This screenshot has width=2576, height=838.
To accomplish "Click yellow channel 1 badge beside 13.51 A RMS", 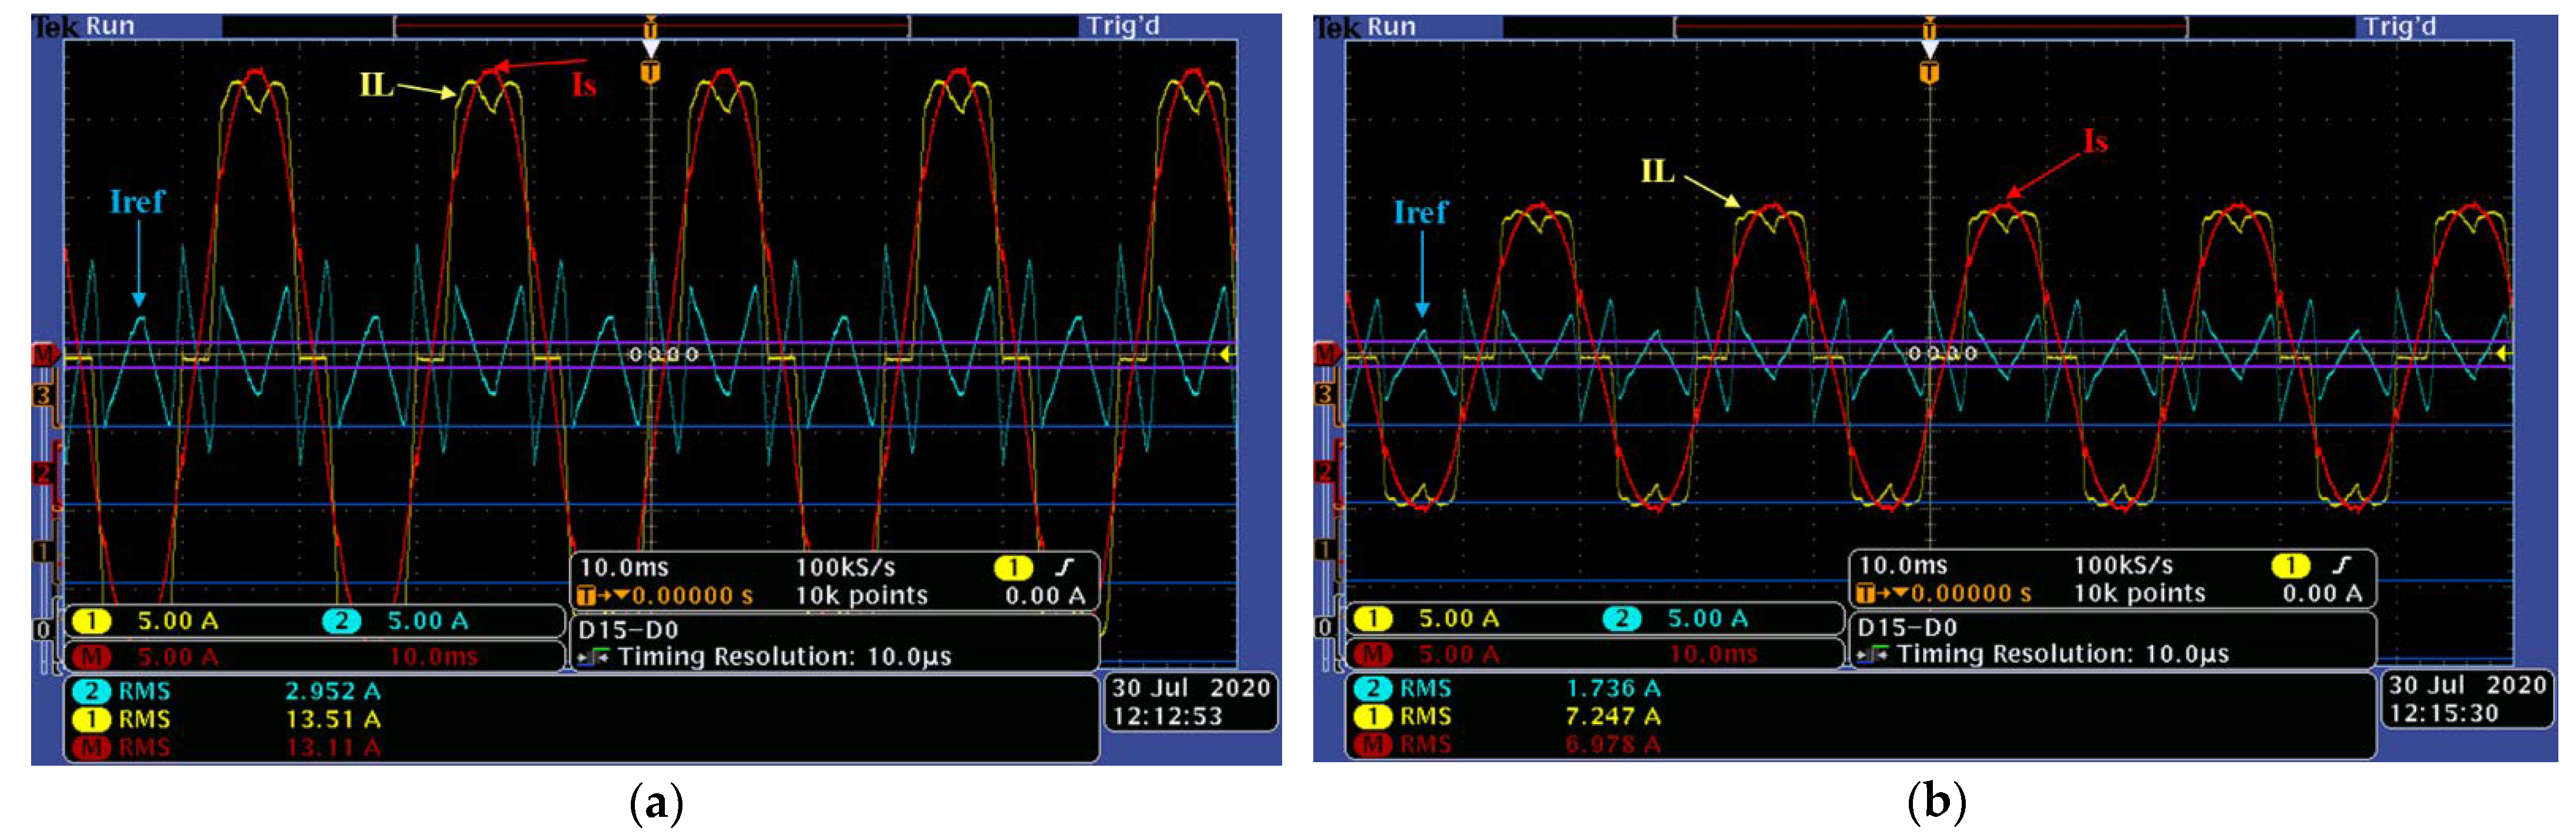I will pyautogui.click(x=92, y=719).
